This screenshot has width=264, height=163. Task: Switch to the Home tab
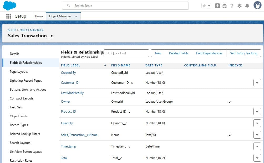click(39, 16)
